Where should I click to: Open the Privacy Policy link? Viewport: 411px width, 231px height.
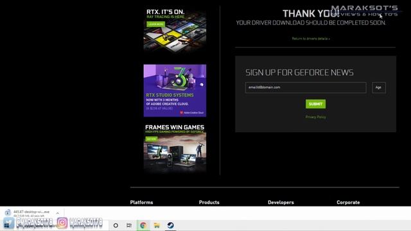[x=315, y=117]
